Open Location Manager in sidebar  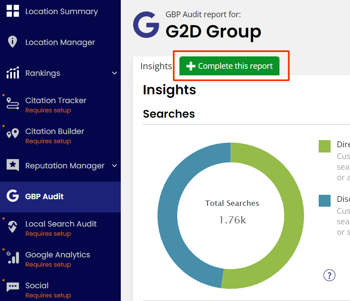pyautogui.click(x=60, y=42)
